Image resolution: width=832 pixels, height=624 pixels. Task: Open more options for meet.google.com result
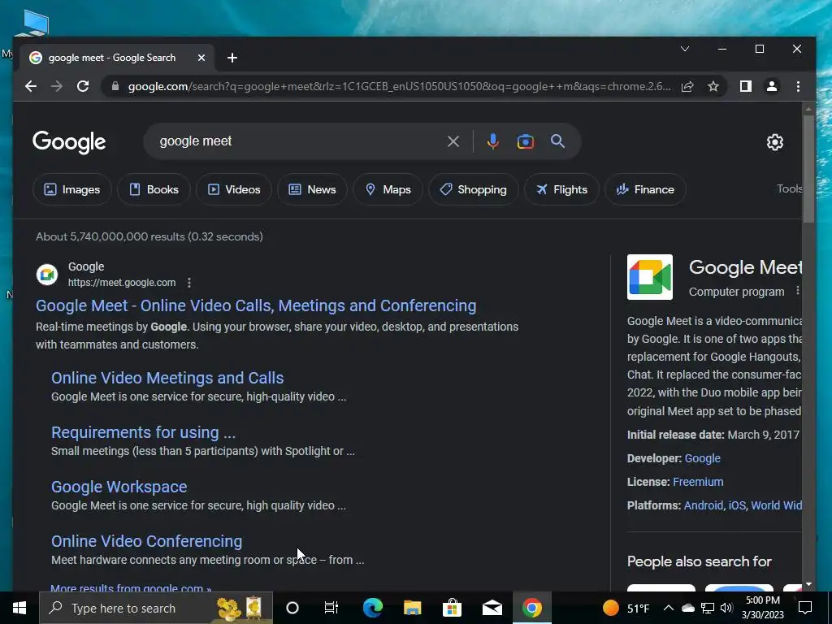(x=189, y=283)
